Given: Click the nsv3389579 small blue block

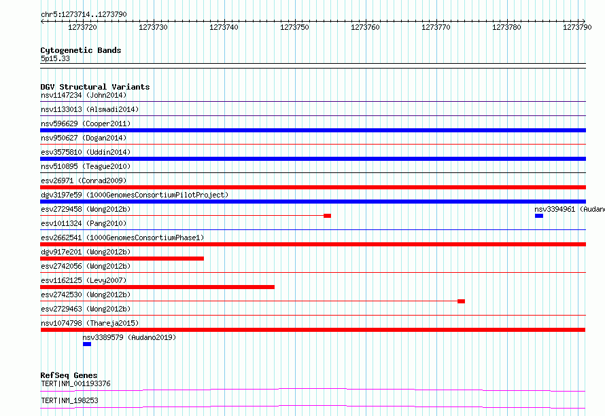Looking at the screenshot, I should (x=87, y=344).
